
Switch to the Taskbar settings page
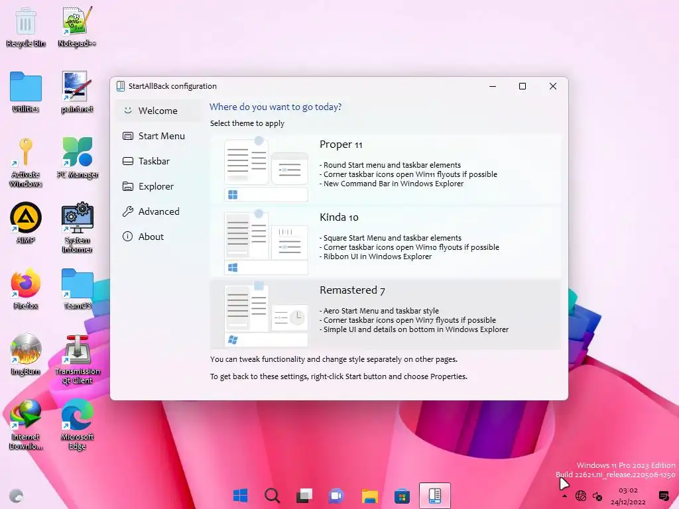(x=158, y=161)
